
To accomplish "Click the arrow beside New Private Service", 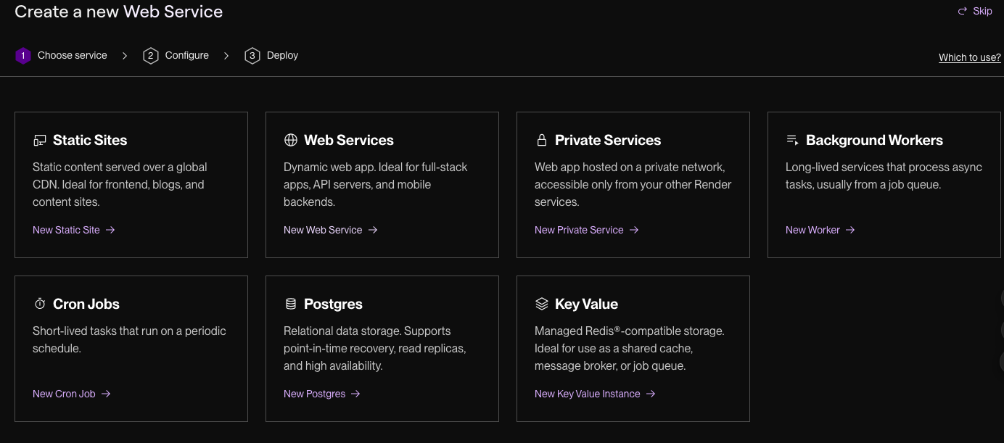I will pyautogui.click(x=634, y=230).
